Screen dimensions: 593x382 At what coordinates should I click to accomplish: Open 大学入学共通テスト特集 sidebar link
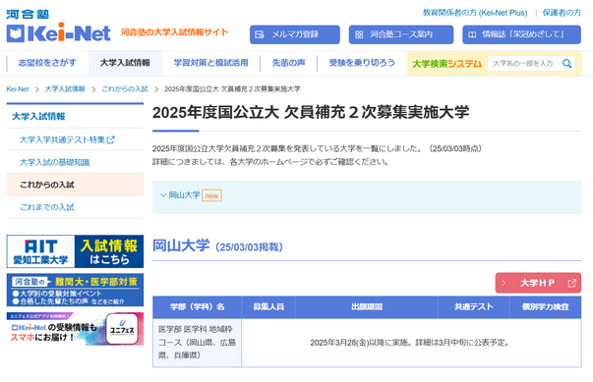click(67, 140)
